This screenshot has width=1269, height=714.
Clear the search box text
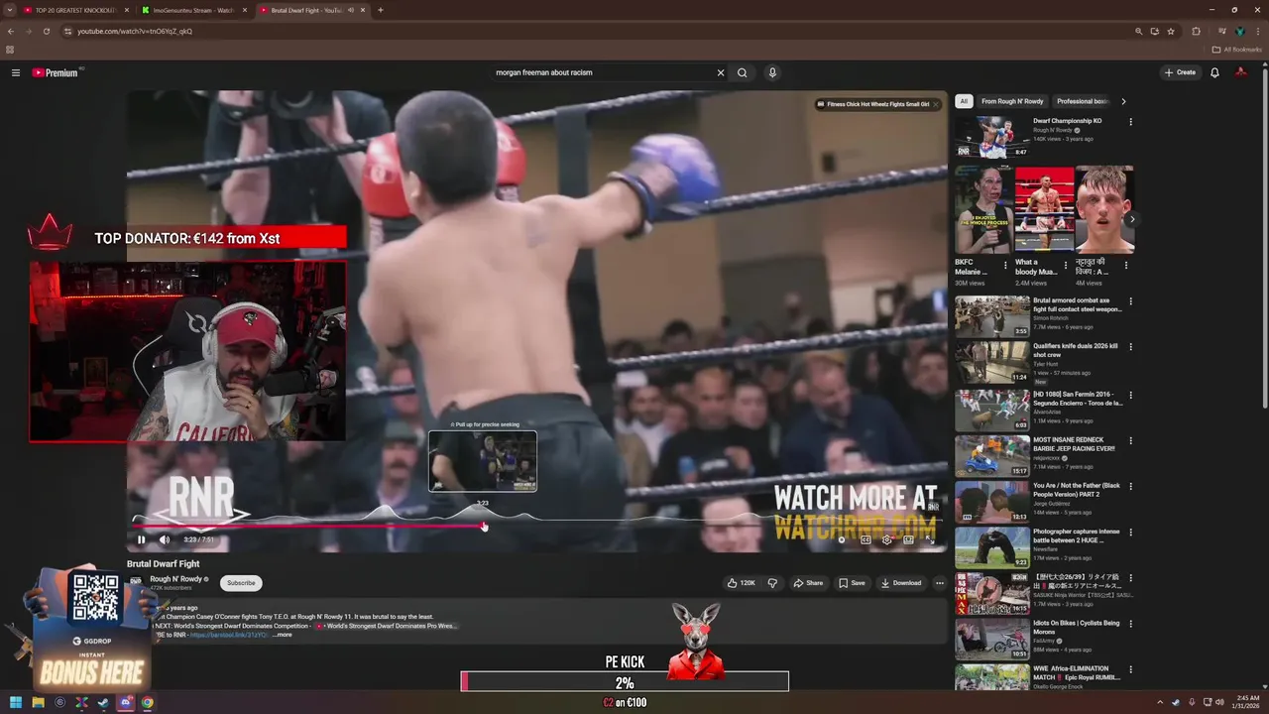tap(721, 72)
